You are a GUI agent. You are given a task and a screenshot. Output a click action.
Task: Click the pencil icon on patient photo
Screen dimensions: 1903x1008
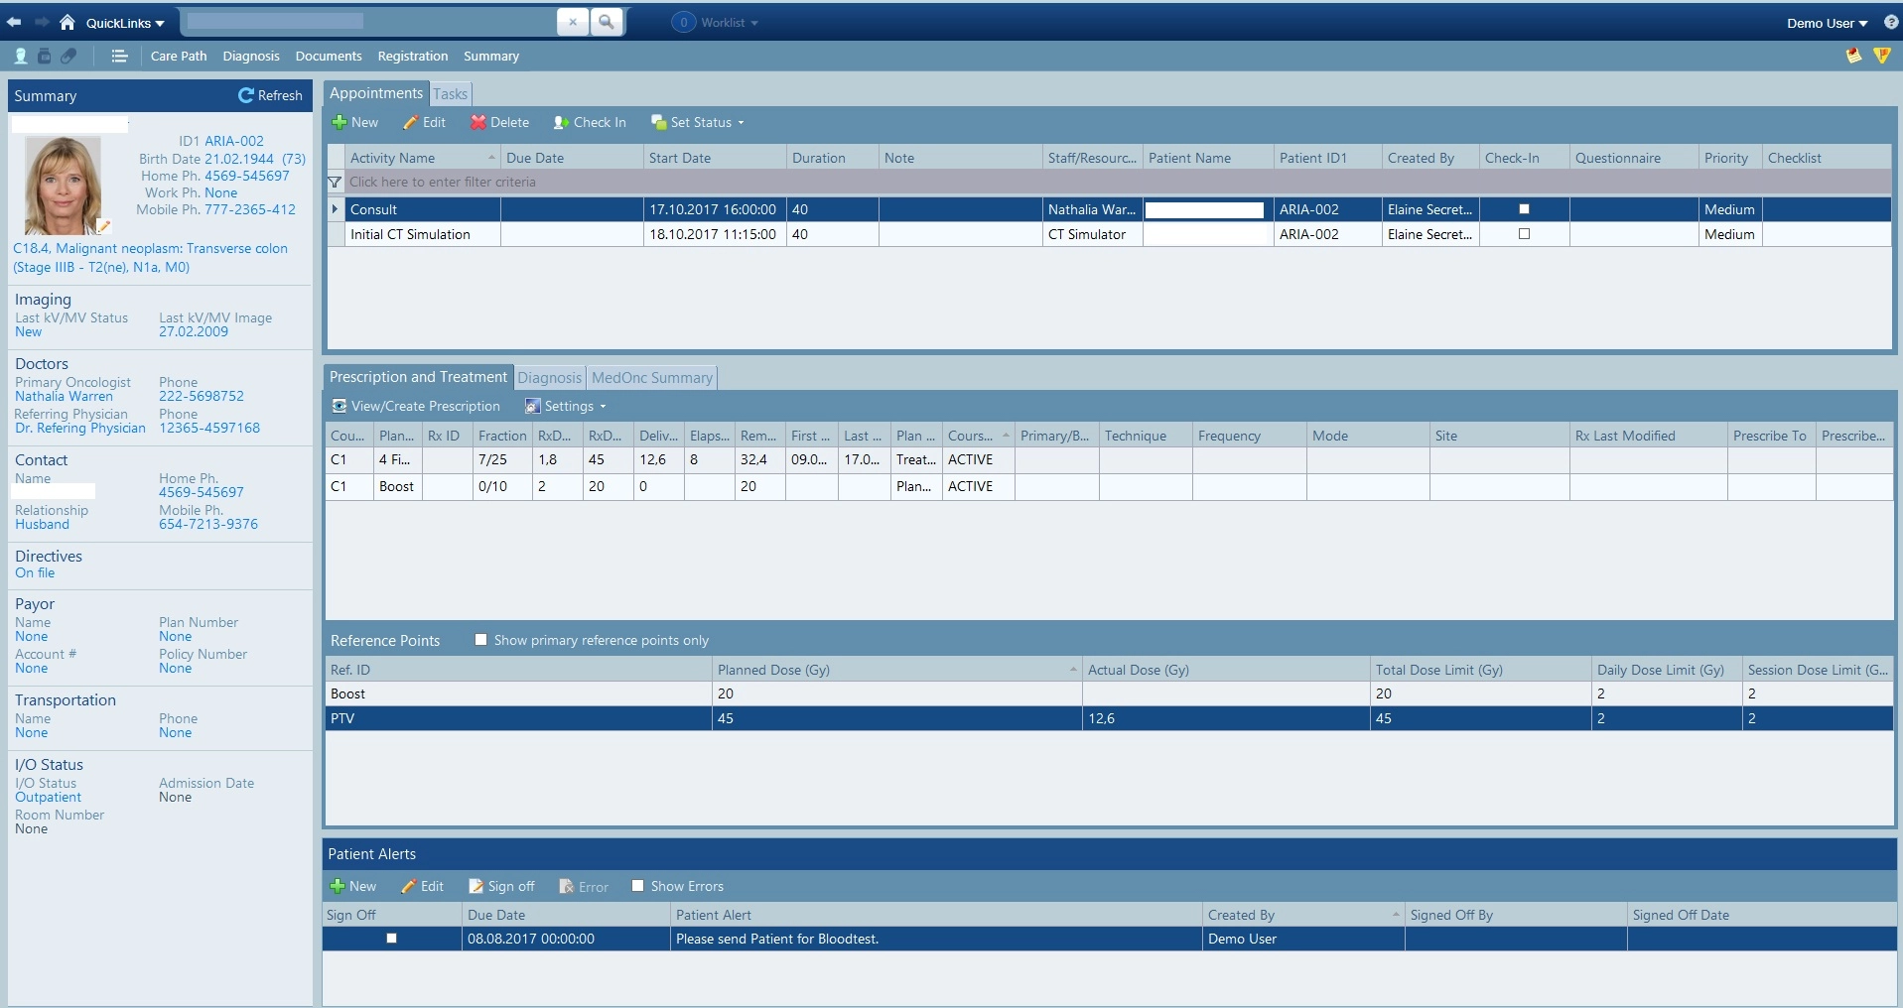pos(103,227)
